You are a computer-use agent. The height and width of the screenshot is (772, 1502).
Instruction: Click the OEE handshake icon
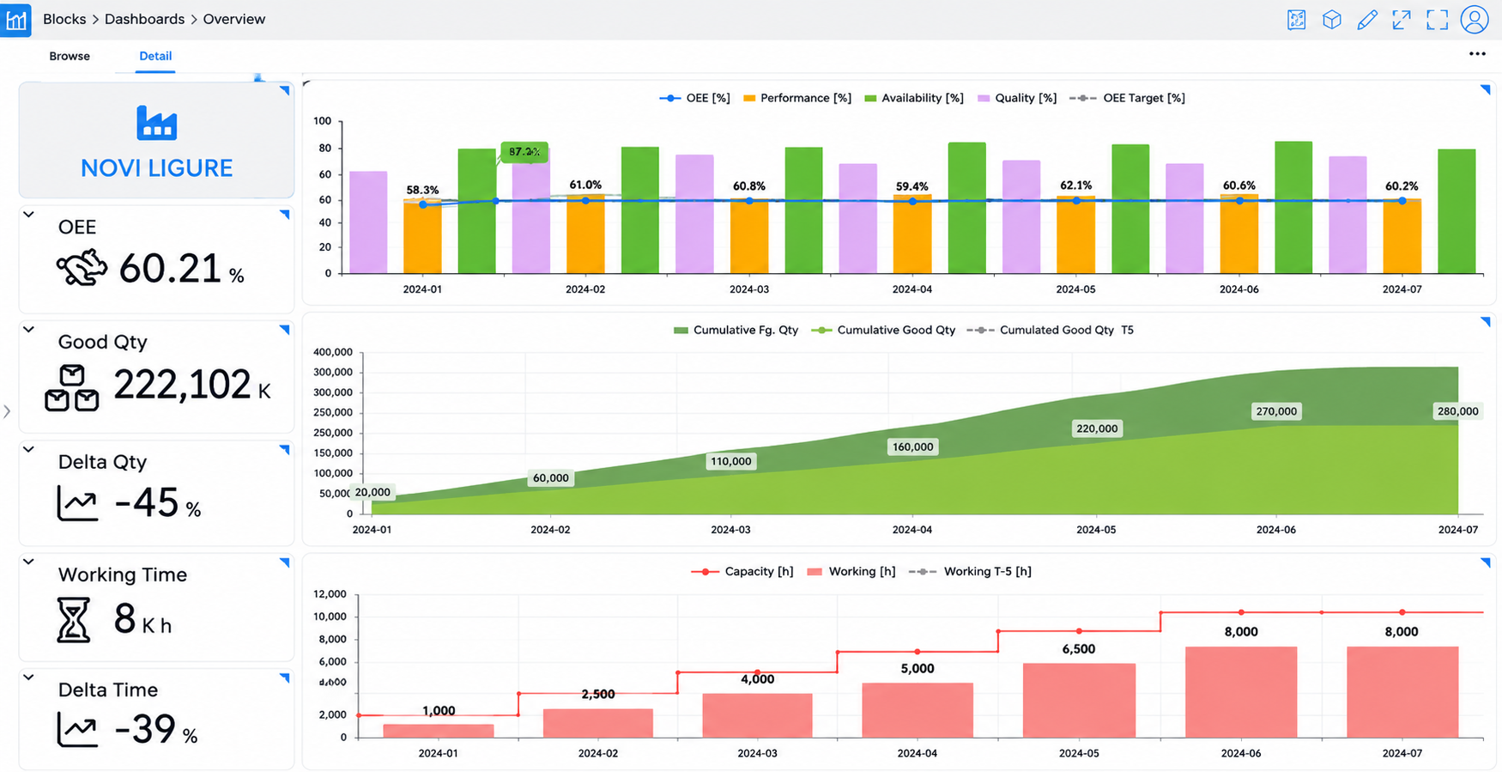coord(82,267)
